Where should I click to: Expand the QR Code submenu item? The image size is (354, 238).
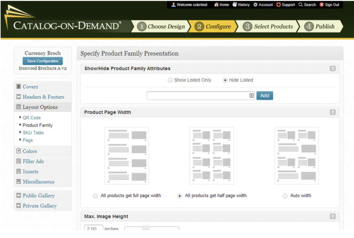tap(32, 118)
